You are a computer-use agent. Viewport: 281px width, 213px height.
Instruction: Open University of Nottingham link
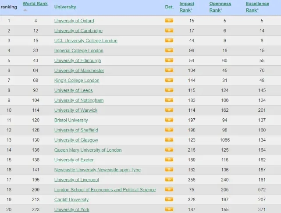coord(79,100)
